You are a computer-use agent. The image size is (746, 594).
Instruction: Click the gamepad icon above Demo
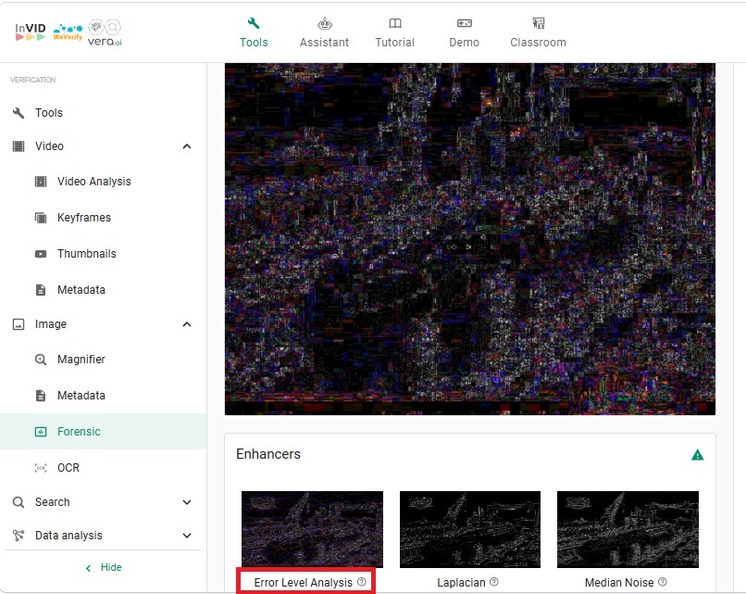coord(465,23)
